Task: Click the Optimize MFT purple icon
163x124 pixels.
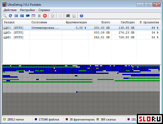Action: pos(33,16)
